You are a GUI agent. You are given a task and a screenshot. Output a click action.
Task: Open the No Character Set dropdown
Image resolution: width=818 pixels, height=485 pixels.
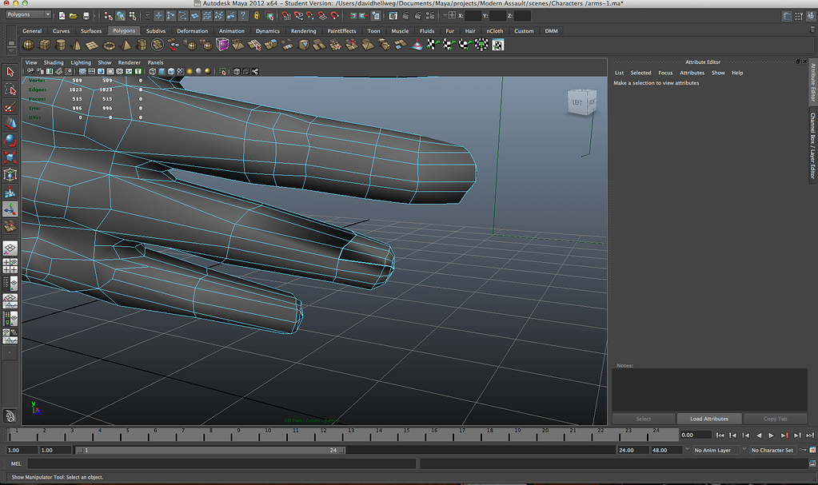point(772,450)
